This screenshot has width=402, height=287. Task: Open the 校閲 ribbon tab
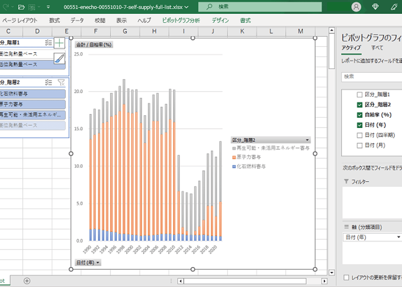point(100,20)
